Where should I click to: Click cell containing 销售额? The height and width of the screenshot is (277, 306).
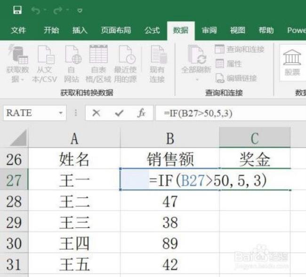pos(170,159)
